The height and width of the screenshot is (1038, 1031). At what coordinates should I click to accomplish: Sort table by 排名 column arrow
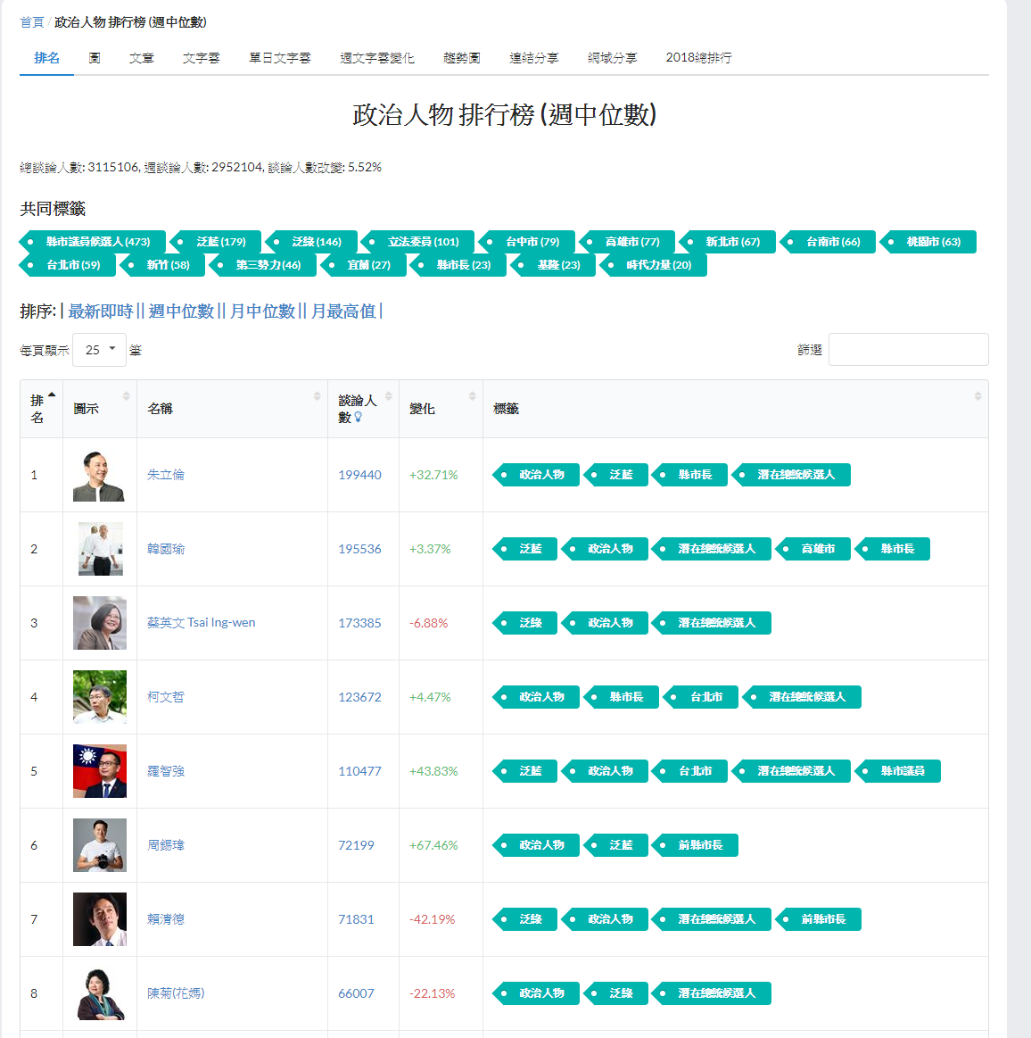(53, 396)
